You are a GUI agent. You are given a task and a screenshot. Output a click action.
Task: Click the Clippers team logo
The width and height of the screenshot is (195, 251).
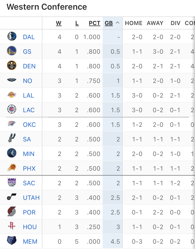tap(12, 110)
